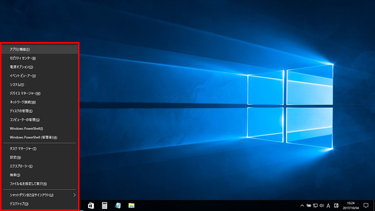Show hidden tray icons with the chevron
The width and height of the screenshot is (375, 211).
pos(302,205)
